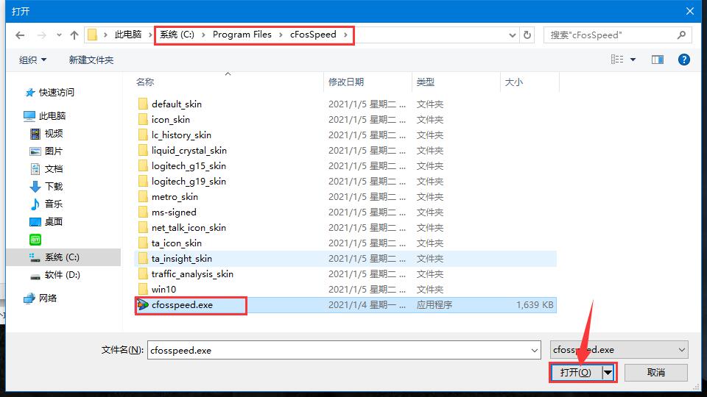Image resolution: width=707 pixels, height=397 pixels.
Task: Expand the 打开 button split arrow
Action: point(608,372)
